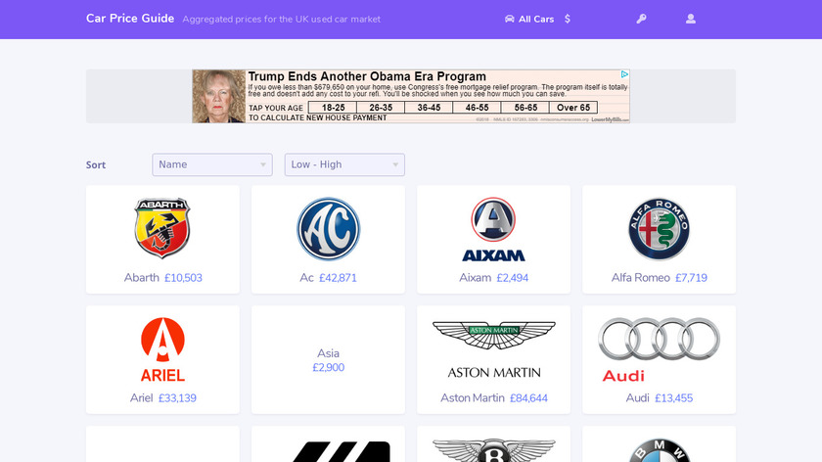This screenshot has width=822, height=462.
Task: Click the Ariel red logo
Action: pos(162,349)
